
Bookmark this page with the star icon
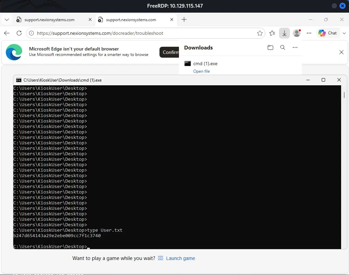tap(260, 33)
